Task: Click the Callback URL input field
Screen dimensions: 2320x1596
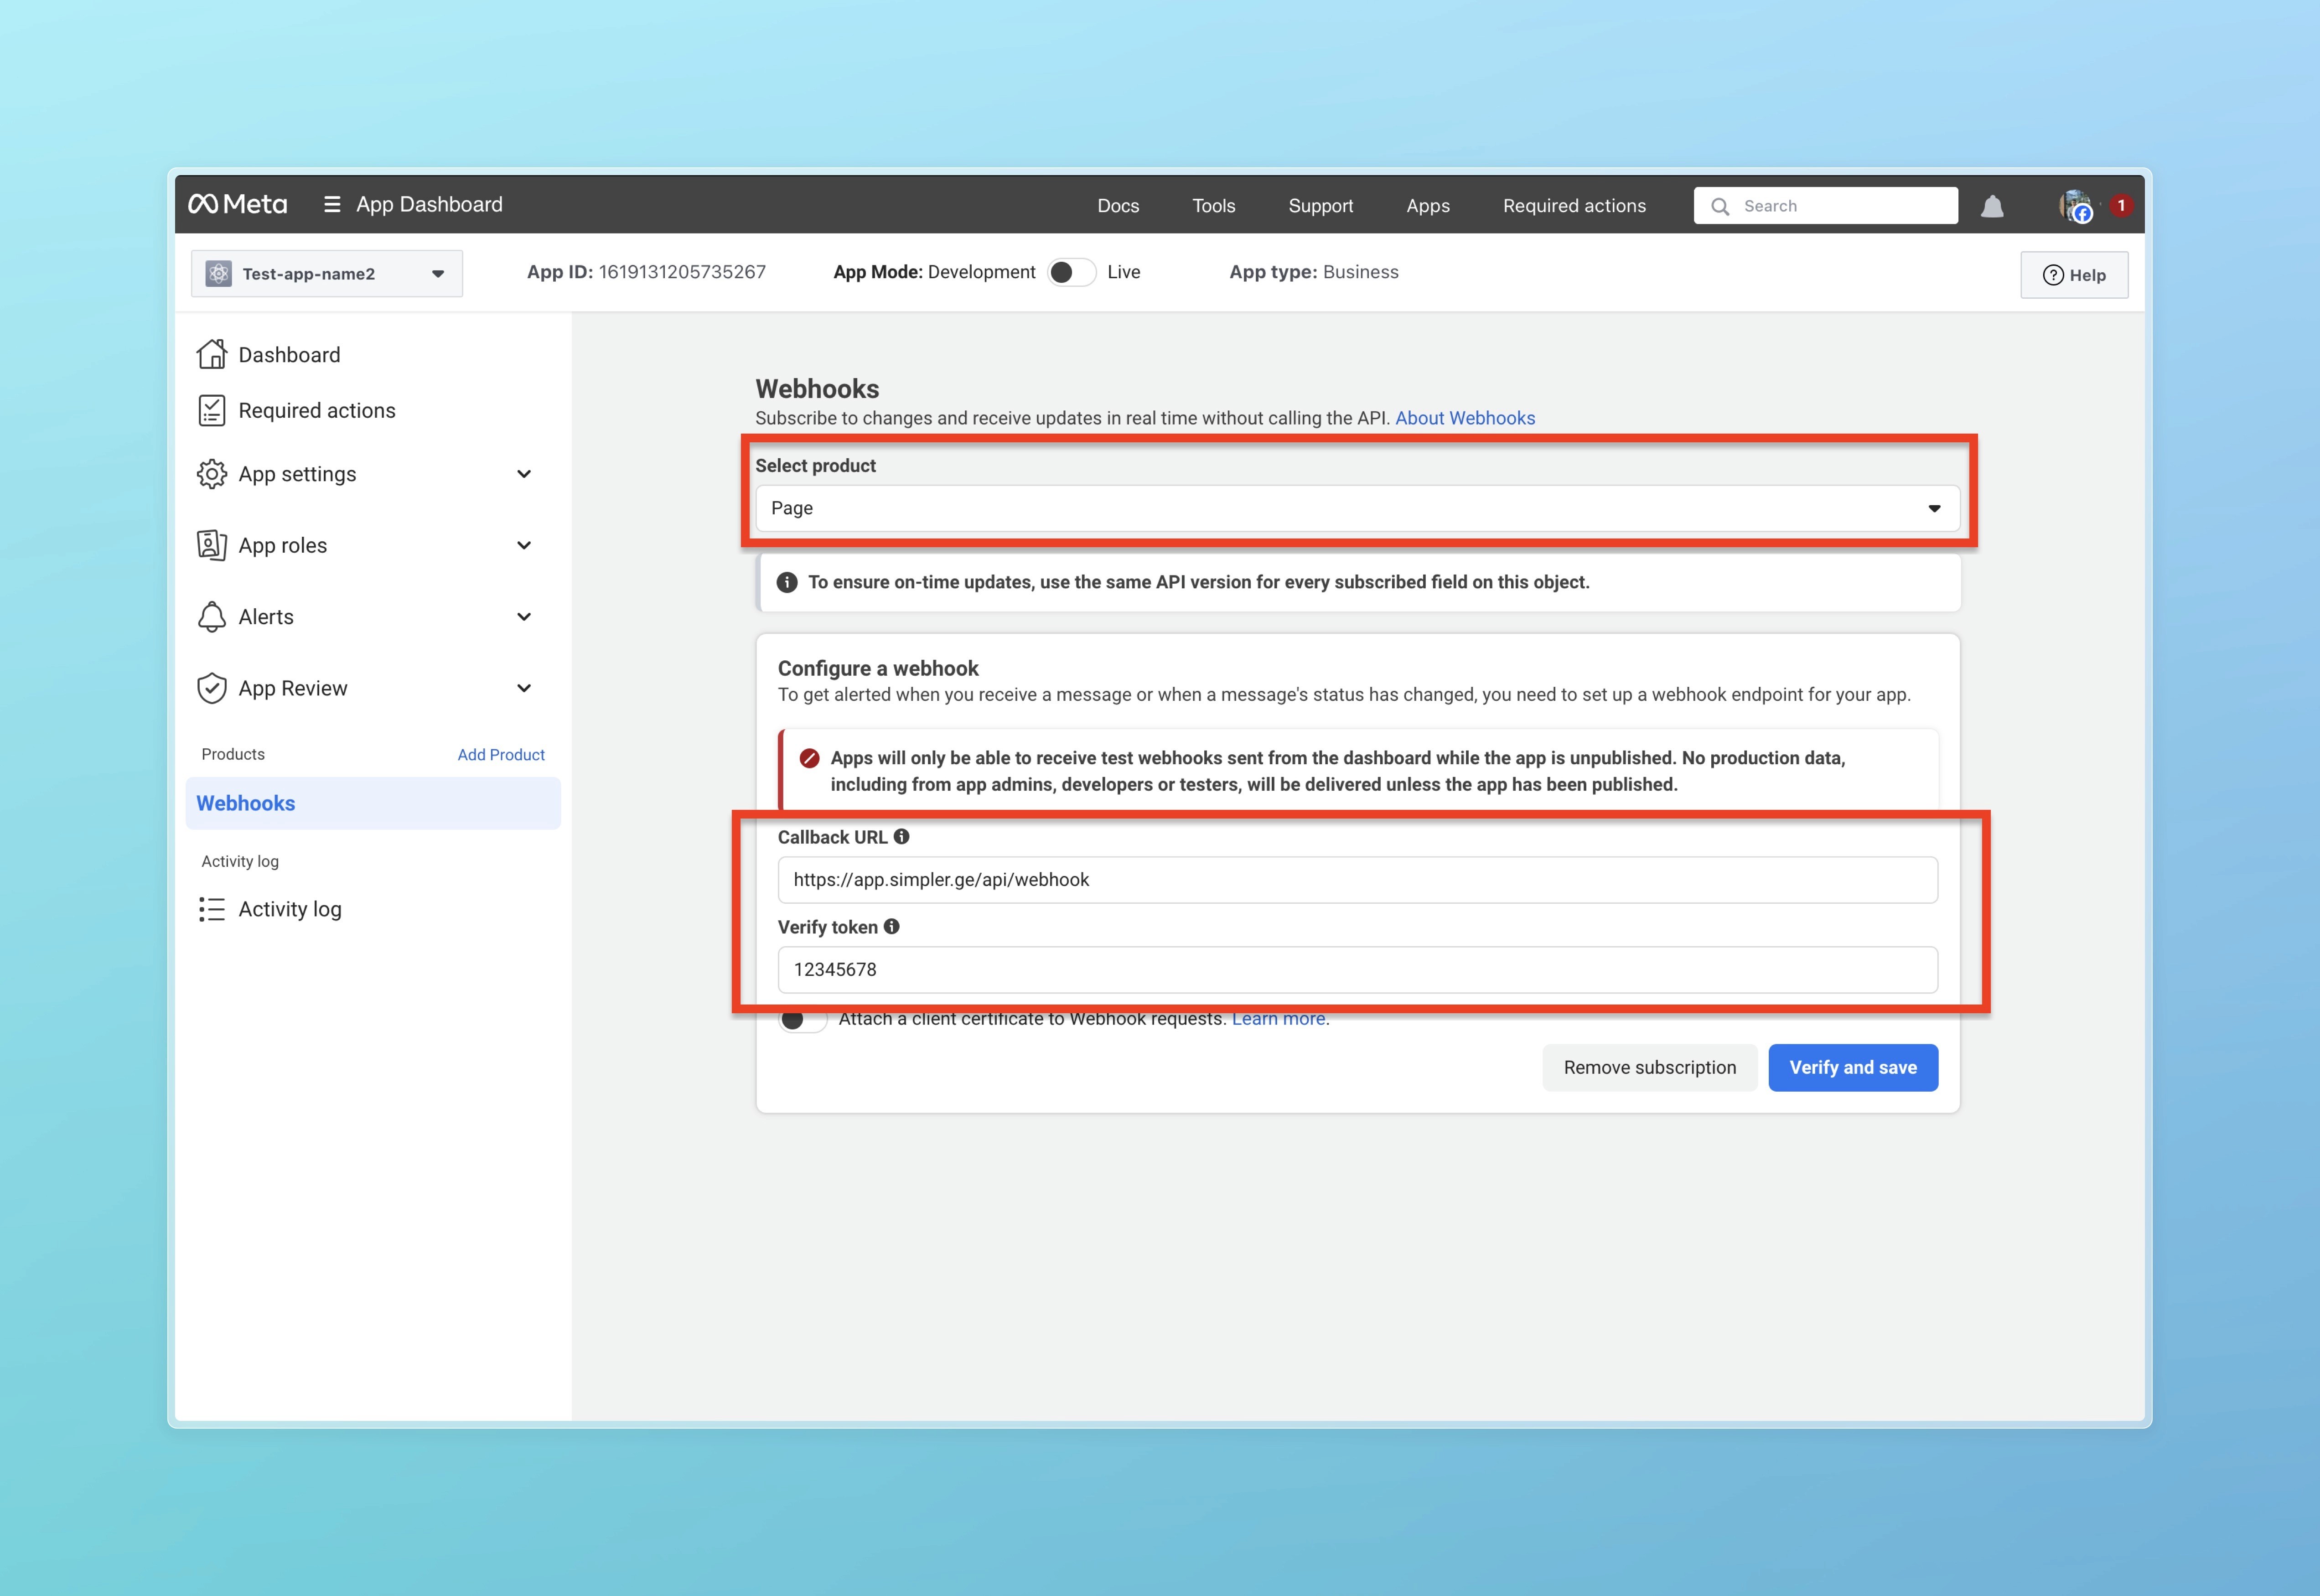Action: point(1357,880)
